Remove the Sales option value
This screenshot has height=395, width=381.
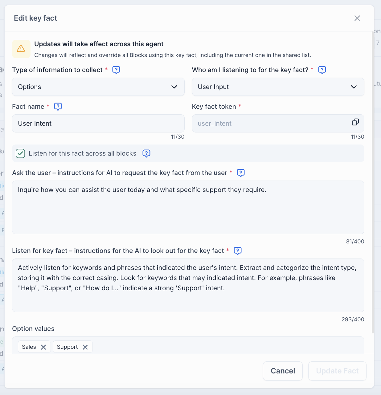[x=43, y=347]
